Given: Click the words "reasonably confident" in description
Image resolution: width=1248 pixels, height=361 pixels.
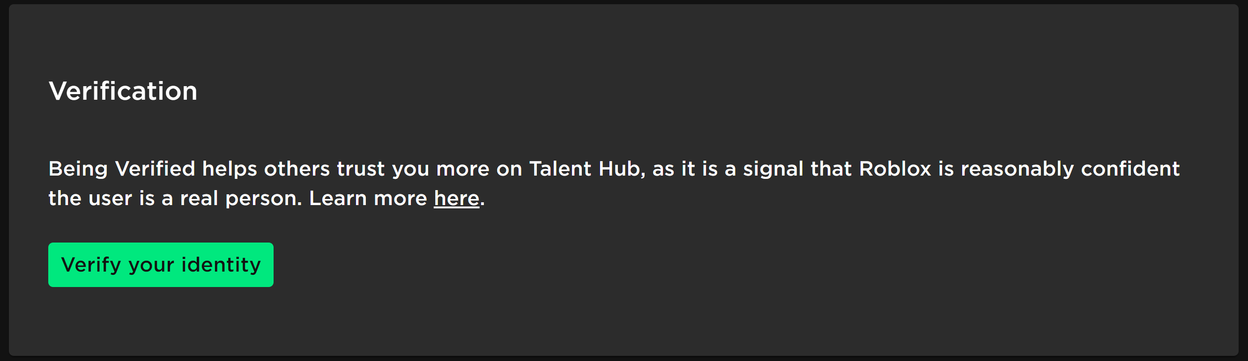Looking at the screenshot, I should [x=1070, y=169].
